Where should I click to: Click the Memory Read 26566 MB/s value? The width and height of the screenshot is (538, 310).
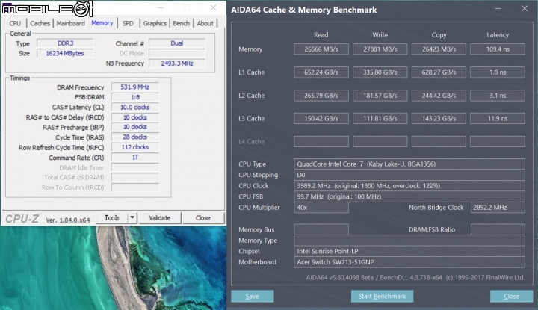click(x=321, y=49)
